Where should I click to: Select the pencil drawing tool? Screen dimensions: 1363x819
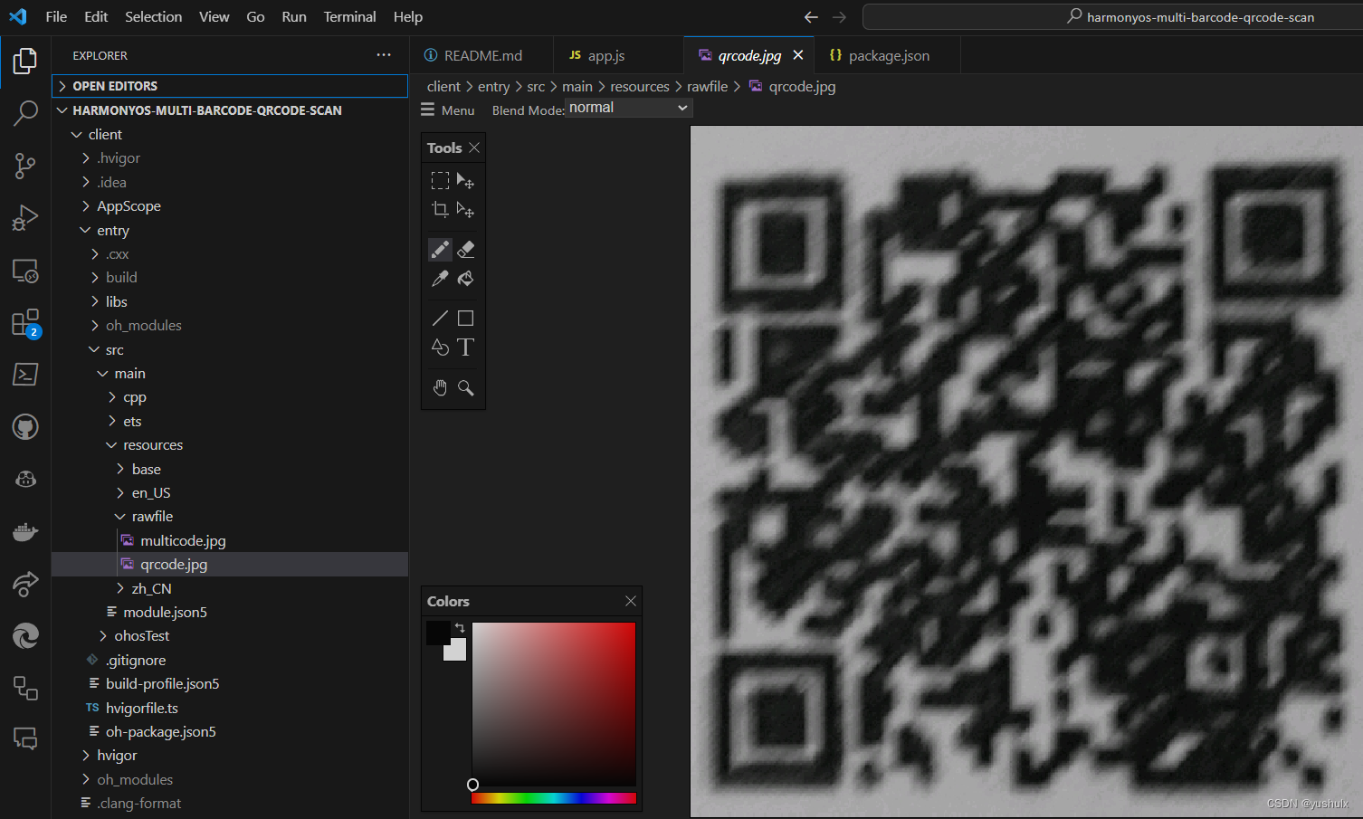coord(440,250)
